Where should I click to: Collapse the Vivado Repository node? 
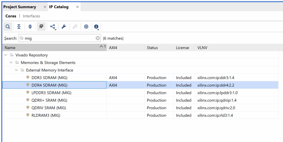coord(6,55)
